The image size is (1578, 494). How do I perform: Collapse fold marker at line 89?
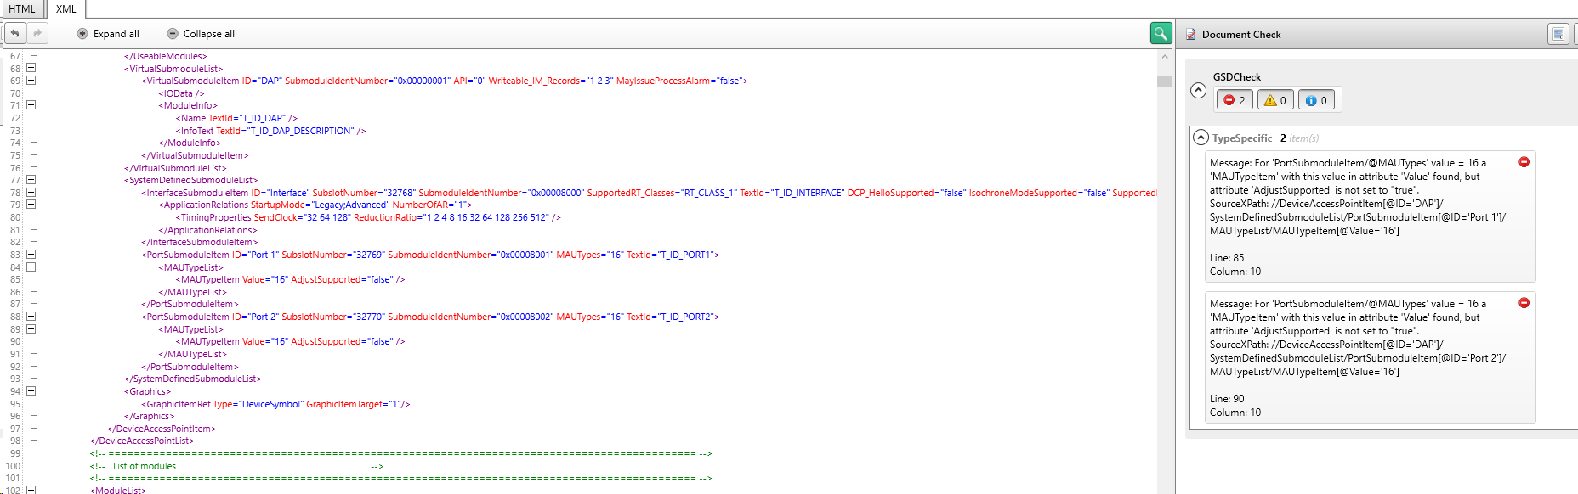point(31,329)
